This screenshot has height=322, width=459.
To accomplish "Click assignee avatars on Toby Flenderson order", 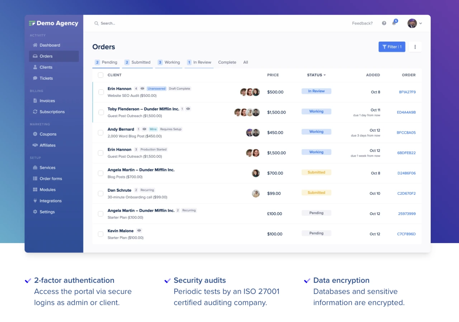I will point(247,112).
